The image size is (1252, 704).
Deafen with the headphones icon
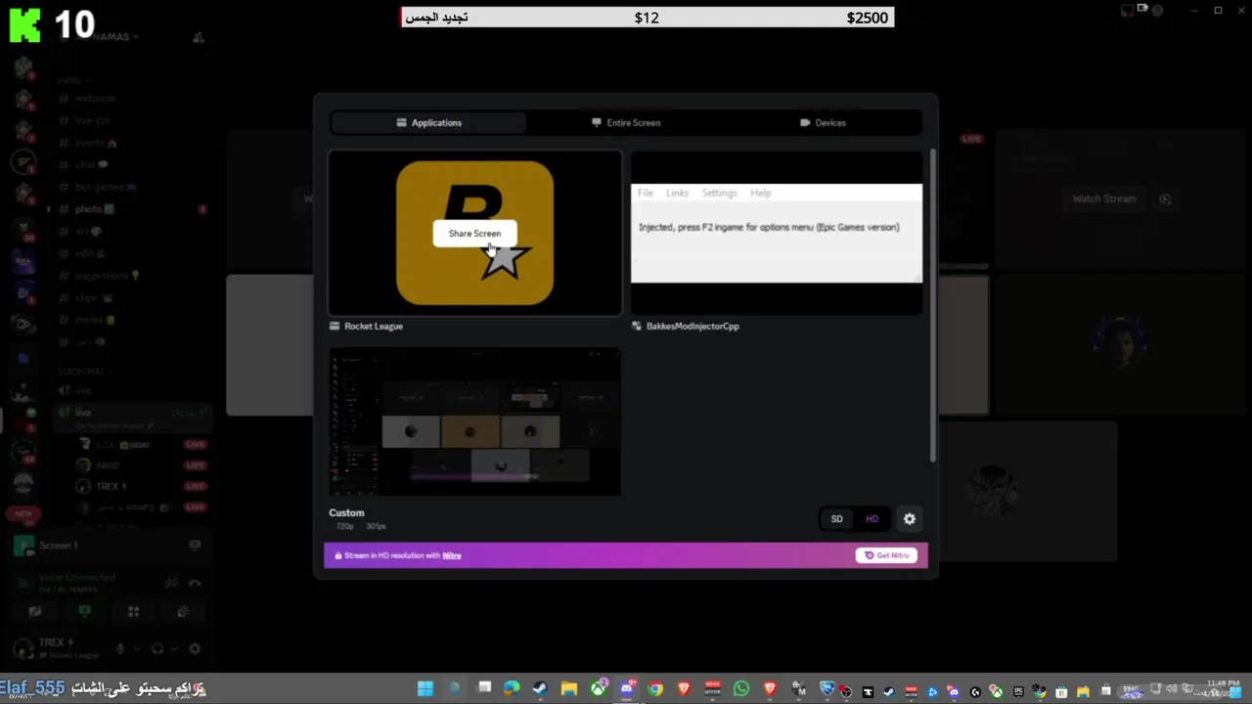[x=156, y=648]
